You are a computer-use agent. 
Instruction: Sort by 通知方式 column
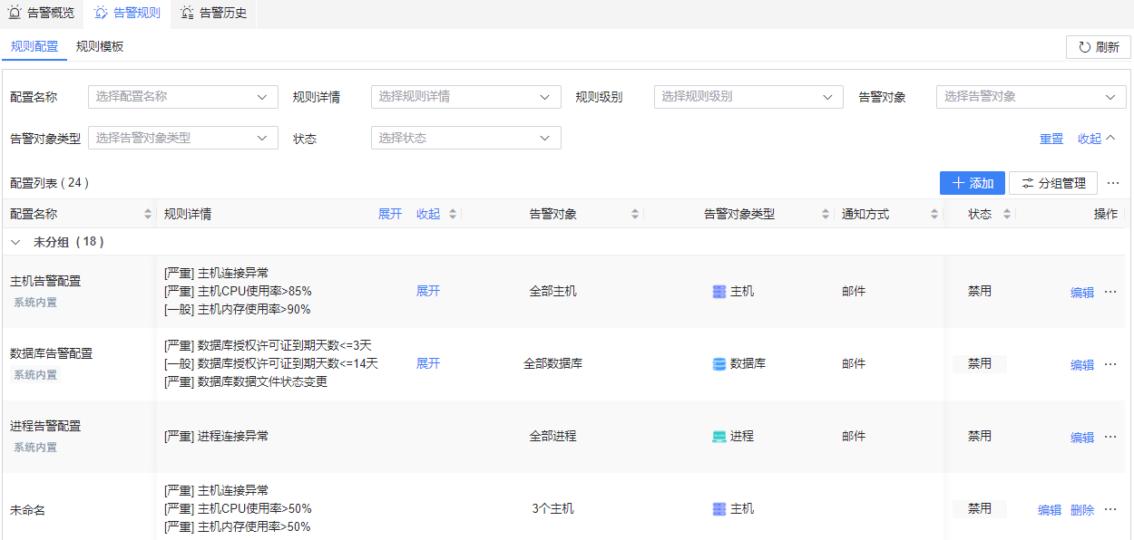pos(934,215)
